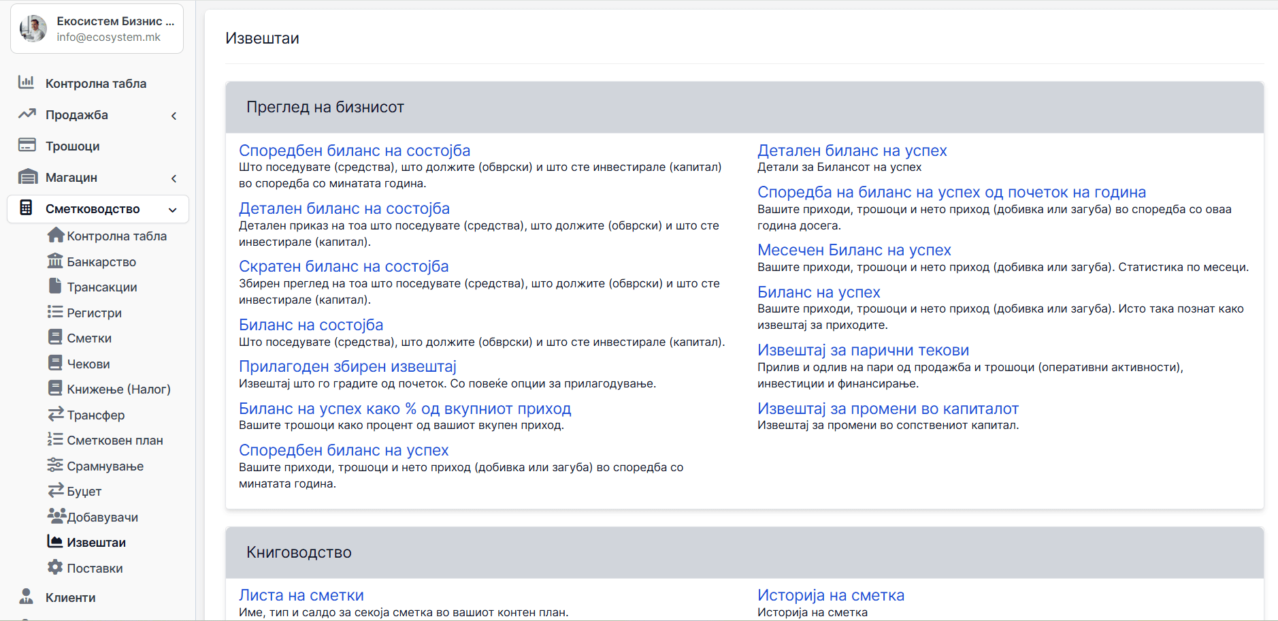Click the Банкарство bank building icon
This screenshot has height=621, width=1278.
pyautogui.click(x=55, y=261)
